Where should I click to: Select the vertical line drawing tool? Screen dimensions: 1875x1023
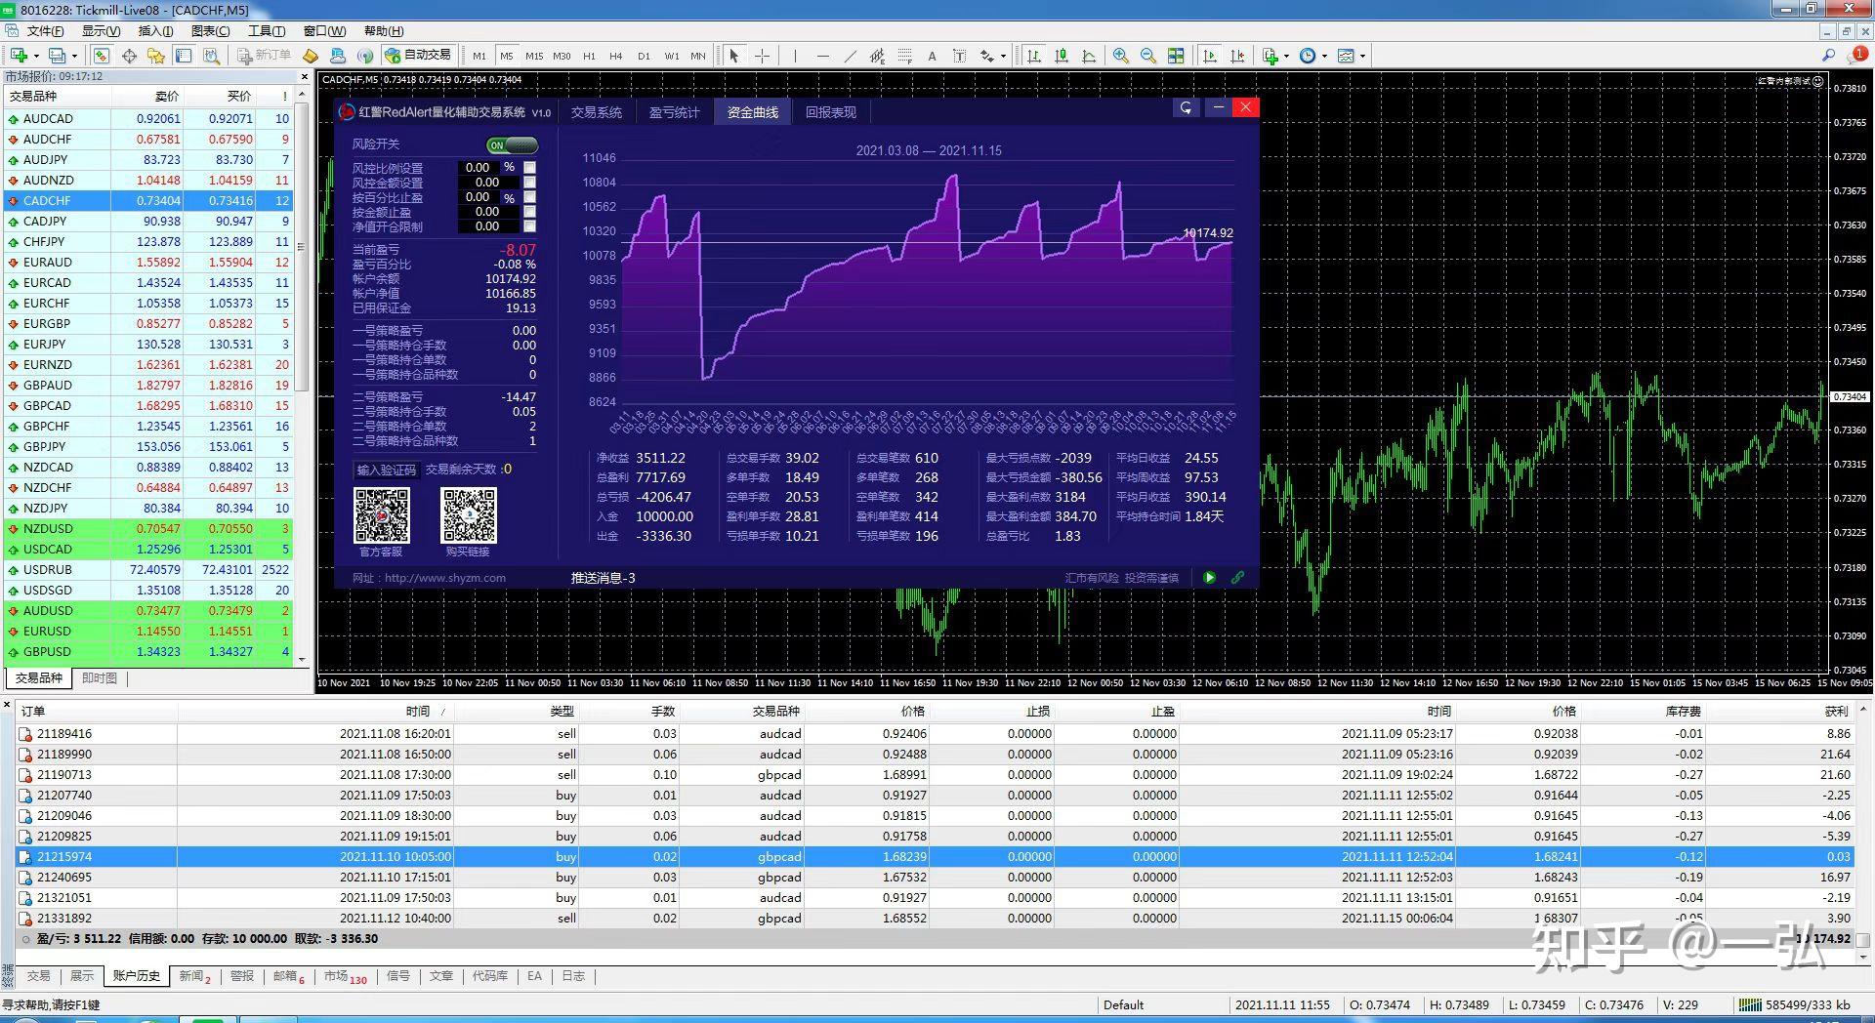795,56
